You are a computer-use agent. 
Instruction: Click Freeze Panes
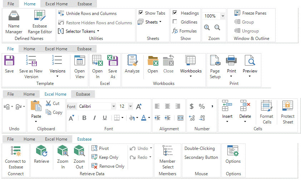tap(250, 13)
